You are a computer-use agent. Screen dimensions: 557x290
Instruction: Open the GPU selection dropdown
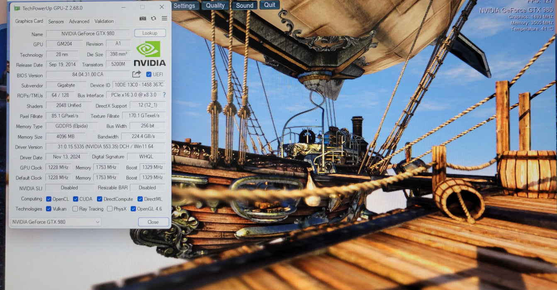tap(56, 222)
